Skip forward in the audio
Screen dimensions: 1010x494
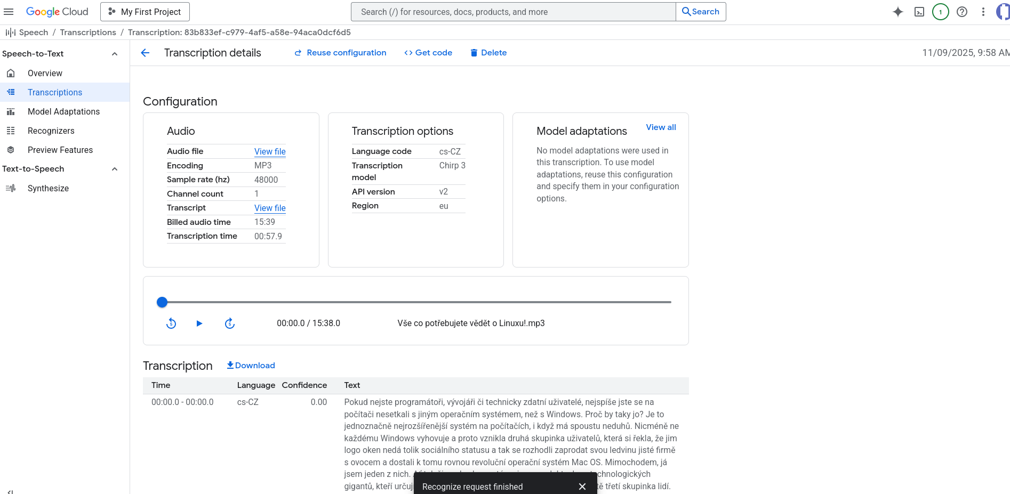(x=230, y=323)
